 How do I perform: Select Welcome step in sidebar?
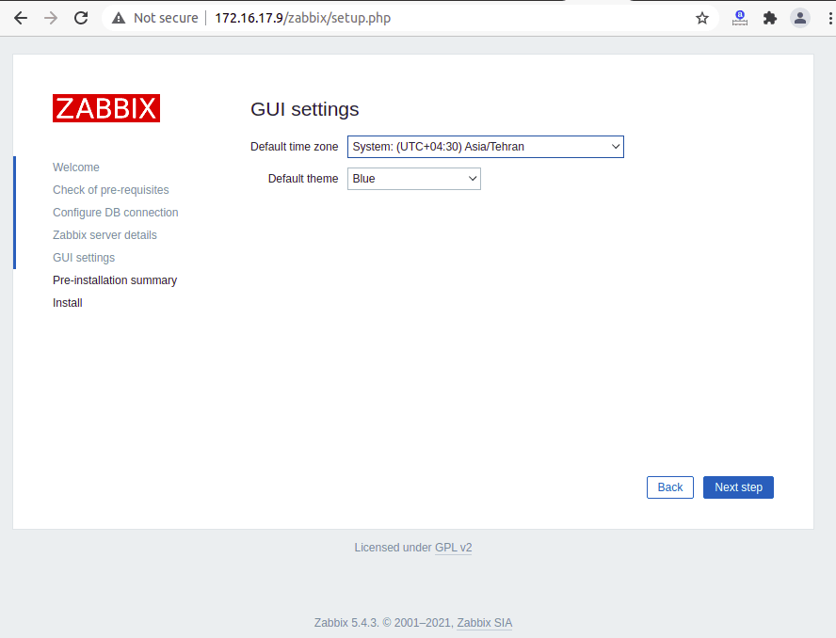(x=75, y=167)
